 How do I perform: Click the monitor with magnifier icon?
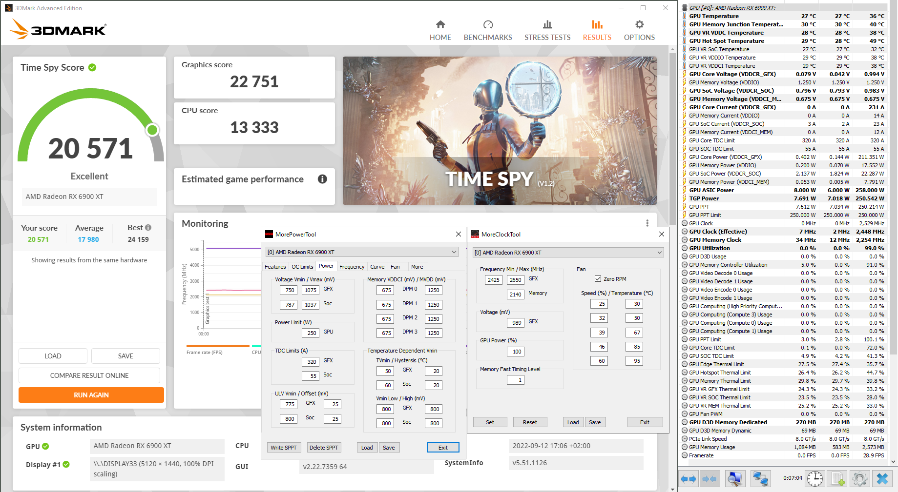click(x=734, y=479)
